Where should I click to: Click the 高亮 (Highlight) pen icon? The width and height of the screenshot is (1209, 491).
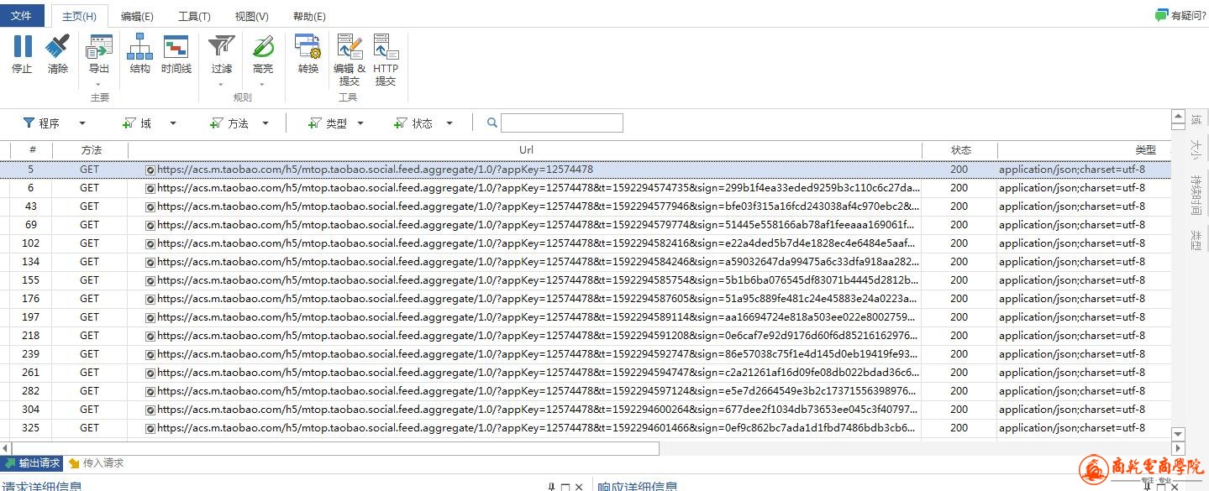coord(263,46)
